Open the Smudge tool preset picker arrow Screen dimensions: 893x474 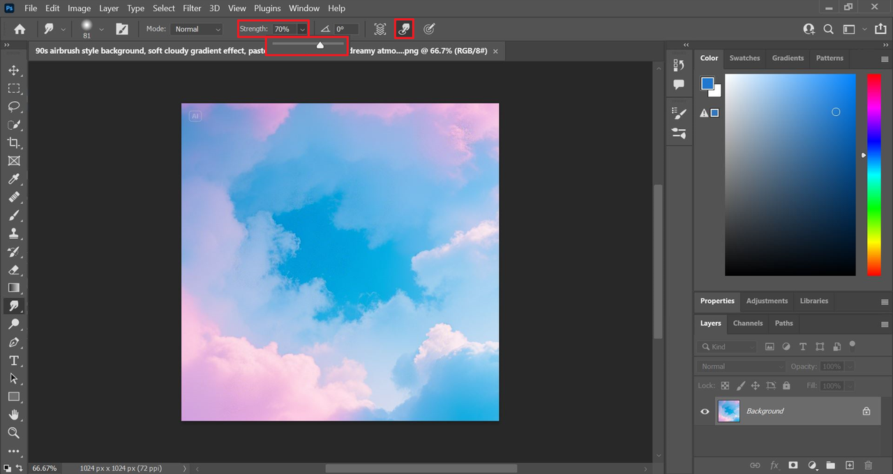click(x=63, y=29)
